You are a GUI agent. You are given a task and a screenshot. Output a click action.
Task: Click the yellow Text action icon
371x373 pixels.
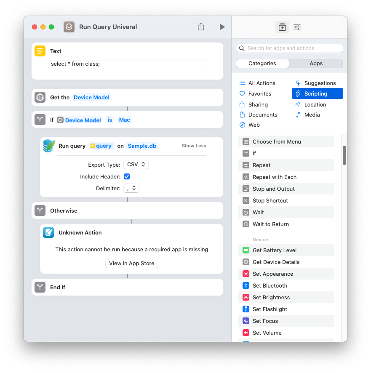[40, 51]
